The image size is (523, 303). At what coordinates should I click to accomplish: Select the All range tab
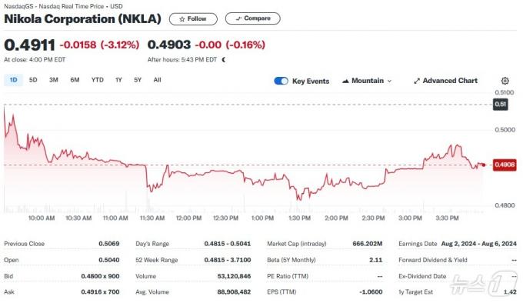[157, 80]
